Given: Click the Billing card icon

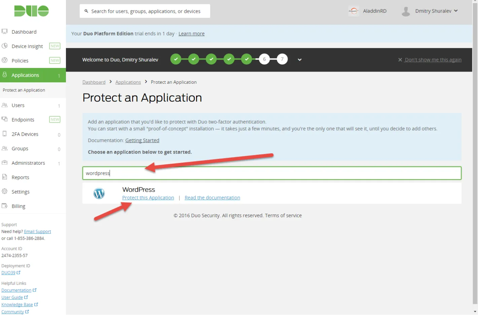Looking at the screenshot, I should tap(5, 206).
